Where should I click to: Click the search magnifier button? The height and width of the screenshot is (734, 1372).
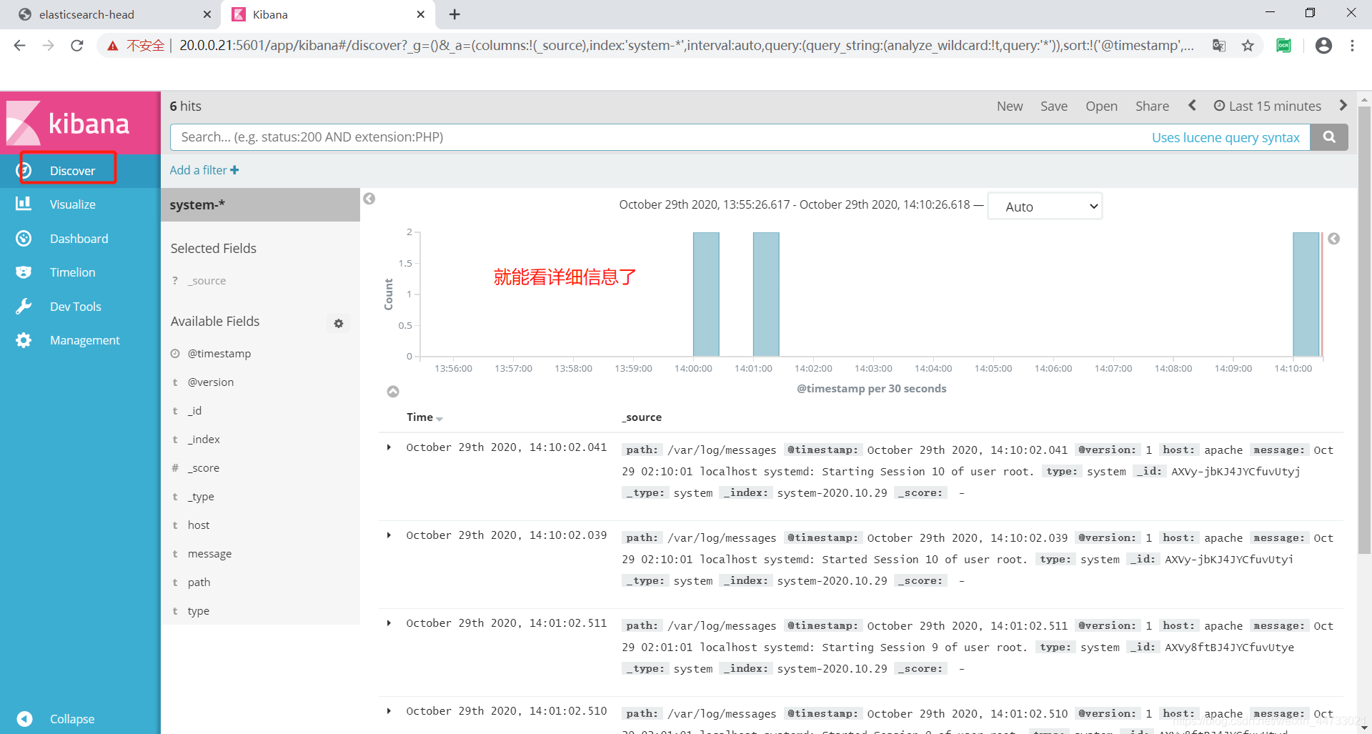(1329, 137)
